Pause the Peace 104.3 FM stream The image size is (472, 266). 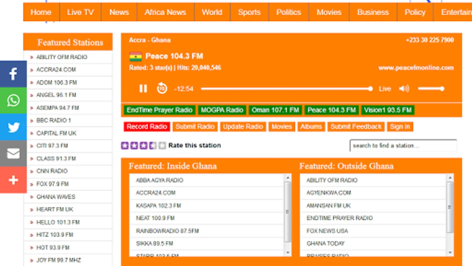(x=143, y=88)
